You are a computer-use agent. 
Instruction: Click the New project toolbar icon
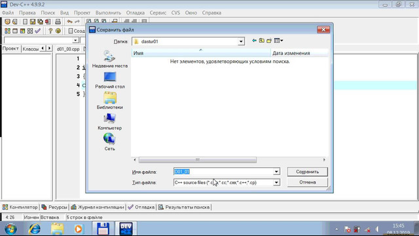pyautogui.click(x=7, y=22)
